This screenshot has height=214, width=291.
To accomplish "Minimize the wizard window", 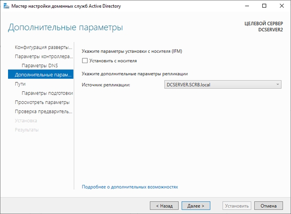I will (x=247, y=6).
